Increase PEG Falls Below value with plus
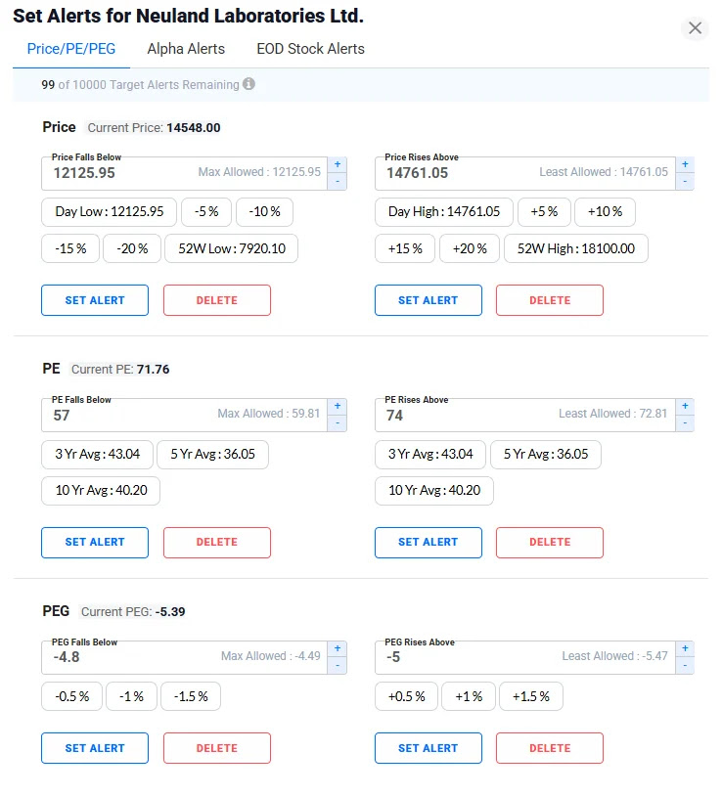Screen dimensions: 722x796 [338, 648]
